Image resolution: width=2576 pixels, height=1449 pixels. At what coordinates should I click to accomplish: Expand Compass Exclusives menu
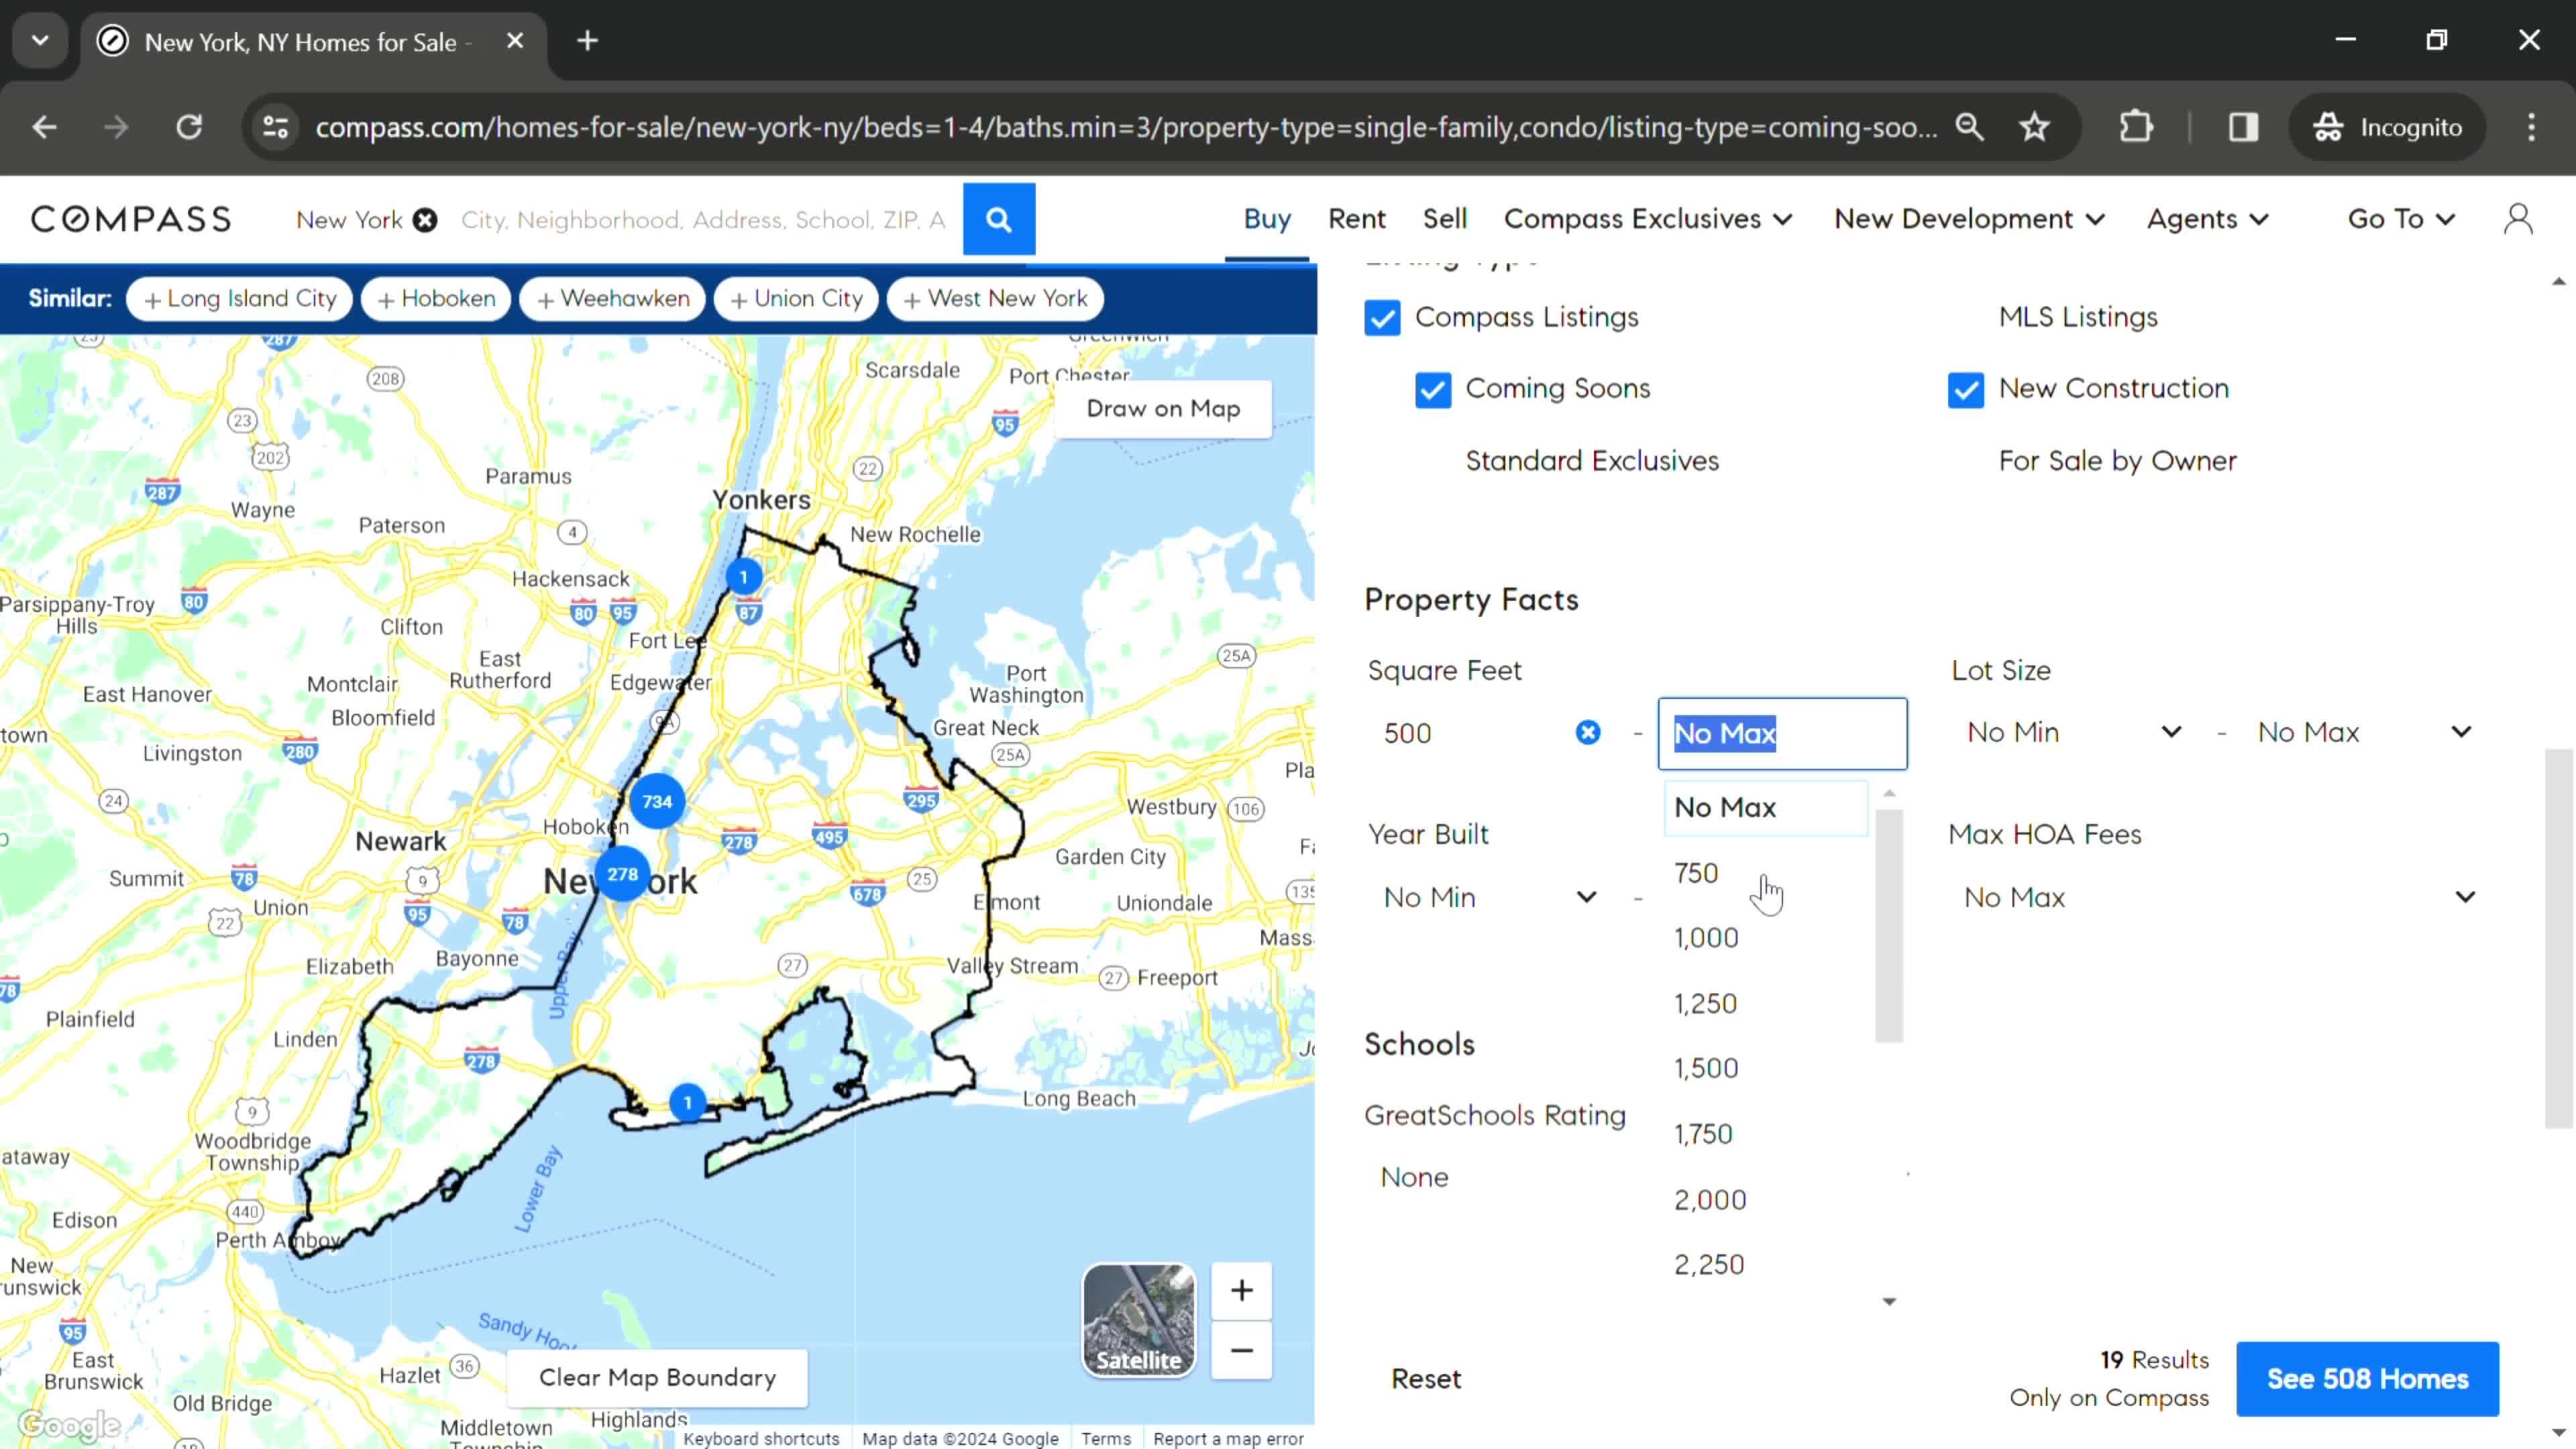tap(1647, 219)
